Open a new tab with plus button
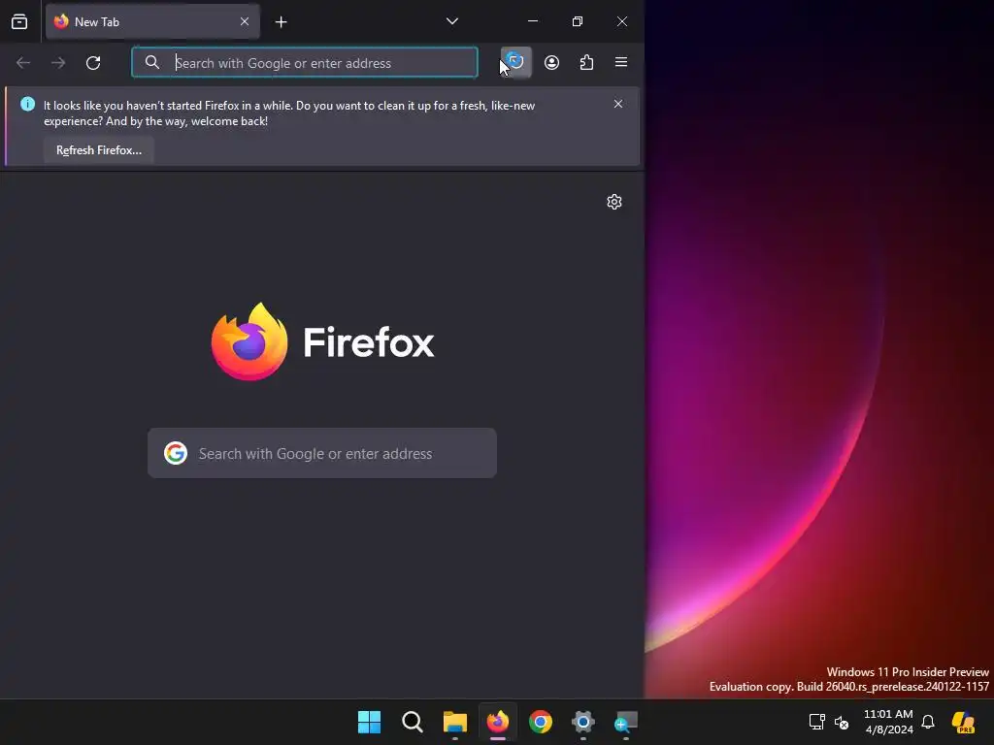Screen dimensions: 994x745 [x=281, y=22]
